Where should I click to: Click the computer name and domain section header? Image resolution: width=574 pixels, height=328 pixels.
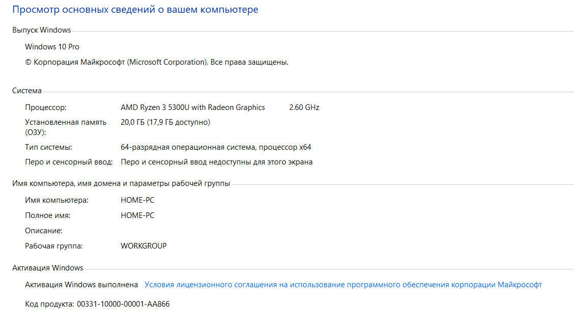[x=121, y=183]
